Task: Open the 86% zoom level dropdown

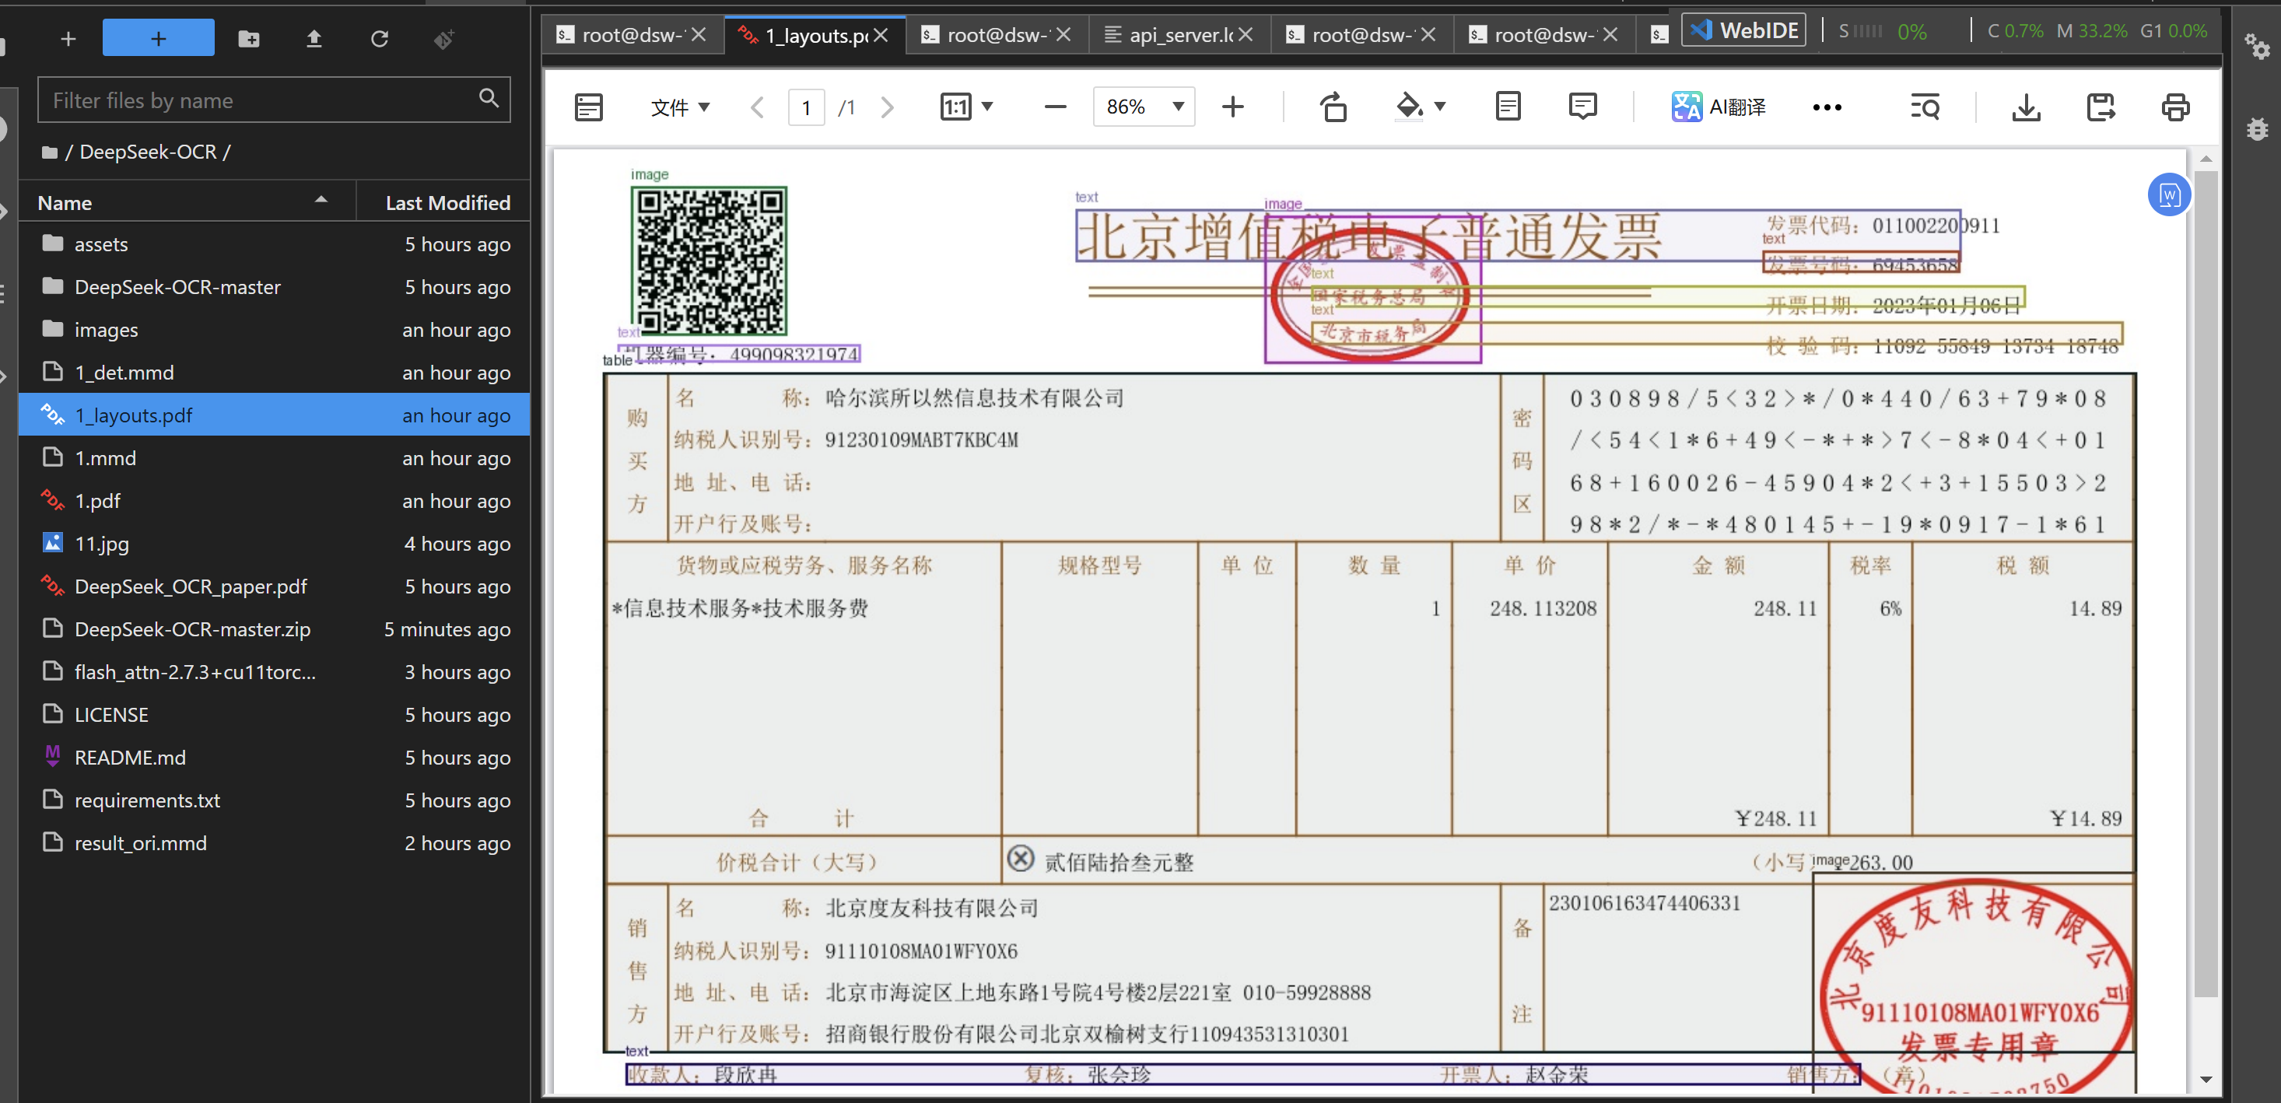Action: [1142, 107]
